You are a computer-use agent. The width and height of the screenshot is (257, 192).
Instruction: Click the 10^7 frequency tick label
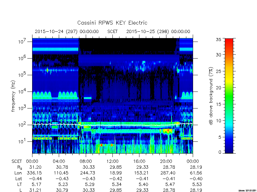(x=22, y=42)
